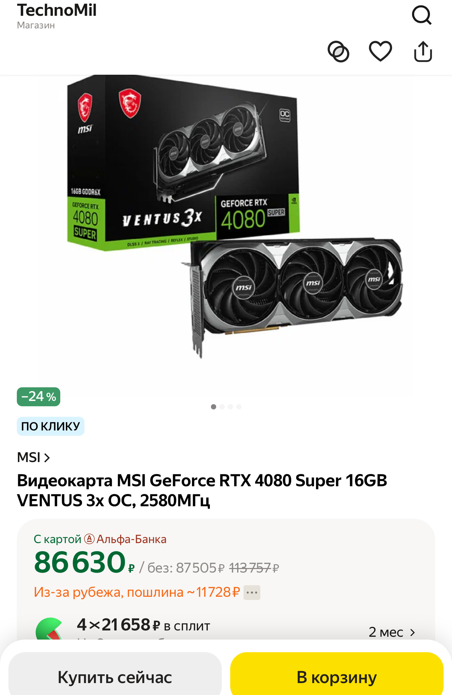Viewport: 452px width, 695px height.
Task: Expand MSI brand chevron
Action: click(x=47, y=457)
